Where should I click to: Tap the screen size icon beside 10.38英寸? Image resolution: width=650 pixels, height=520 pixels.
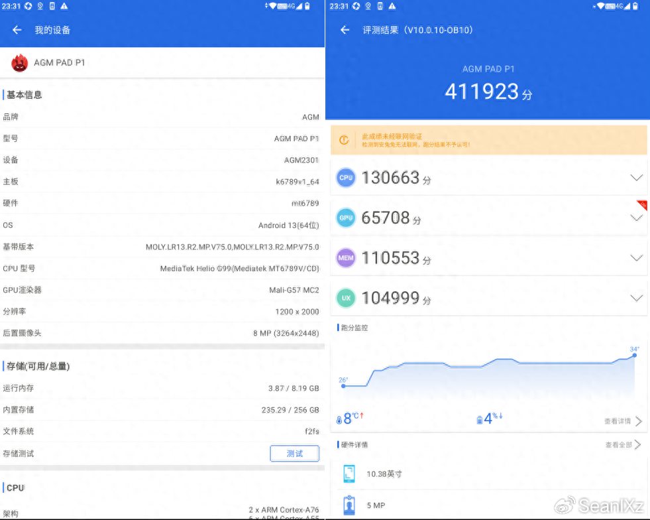[349, 474]
